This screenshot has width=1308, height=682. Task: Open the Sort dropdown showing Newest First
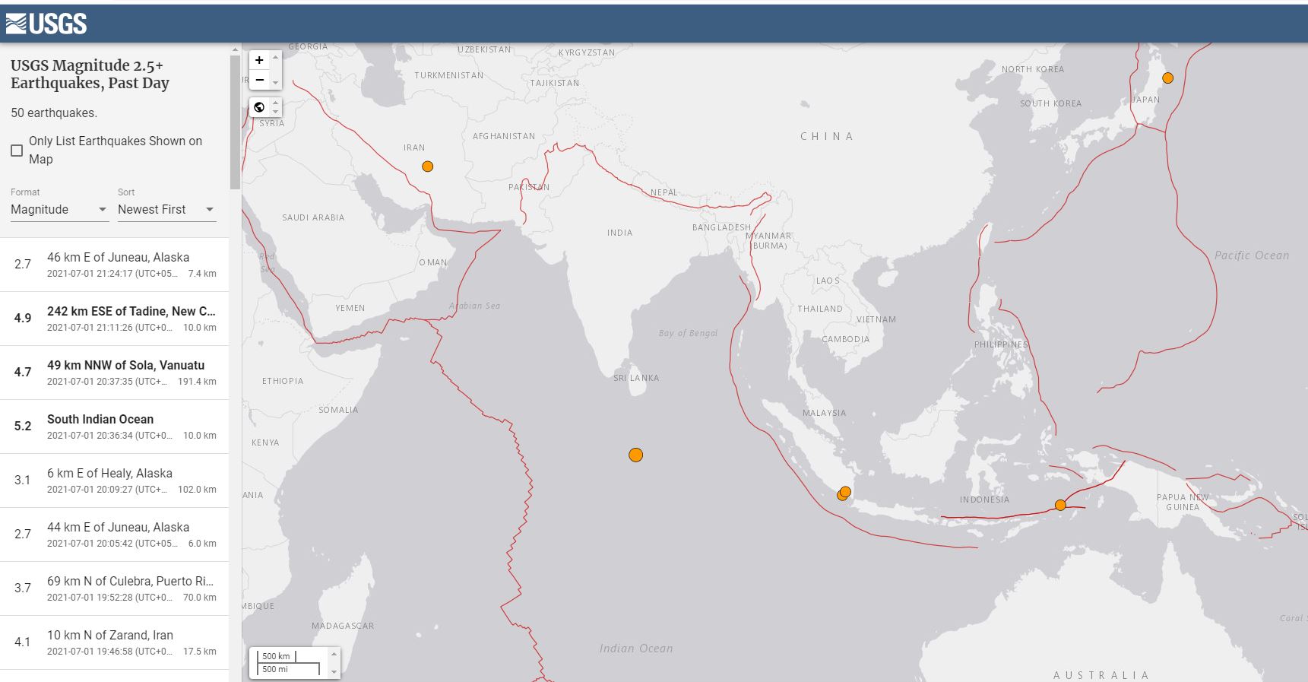click(x=166, y=210)
